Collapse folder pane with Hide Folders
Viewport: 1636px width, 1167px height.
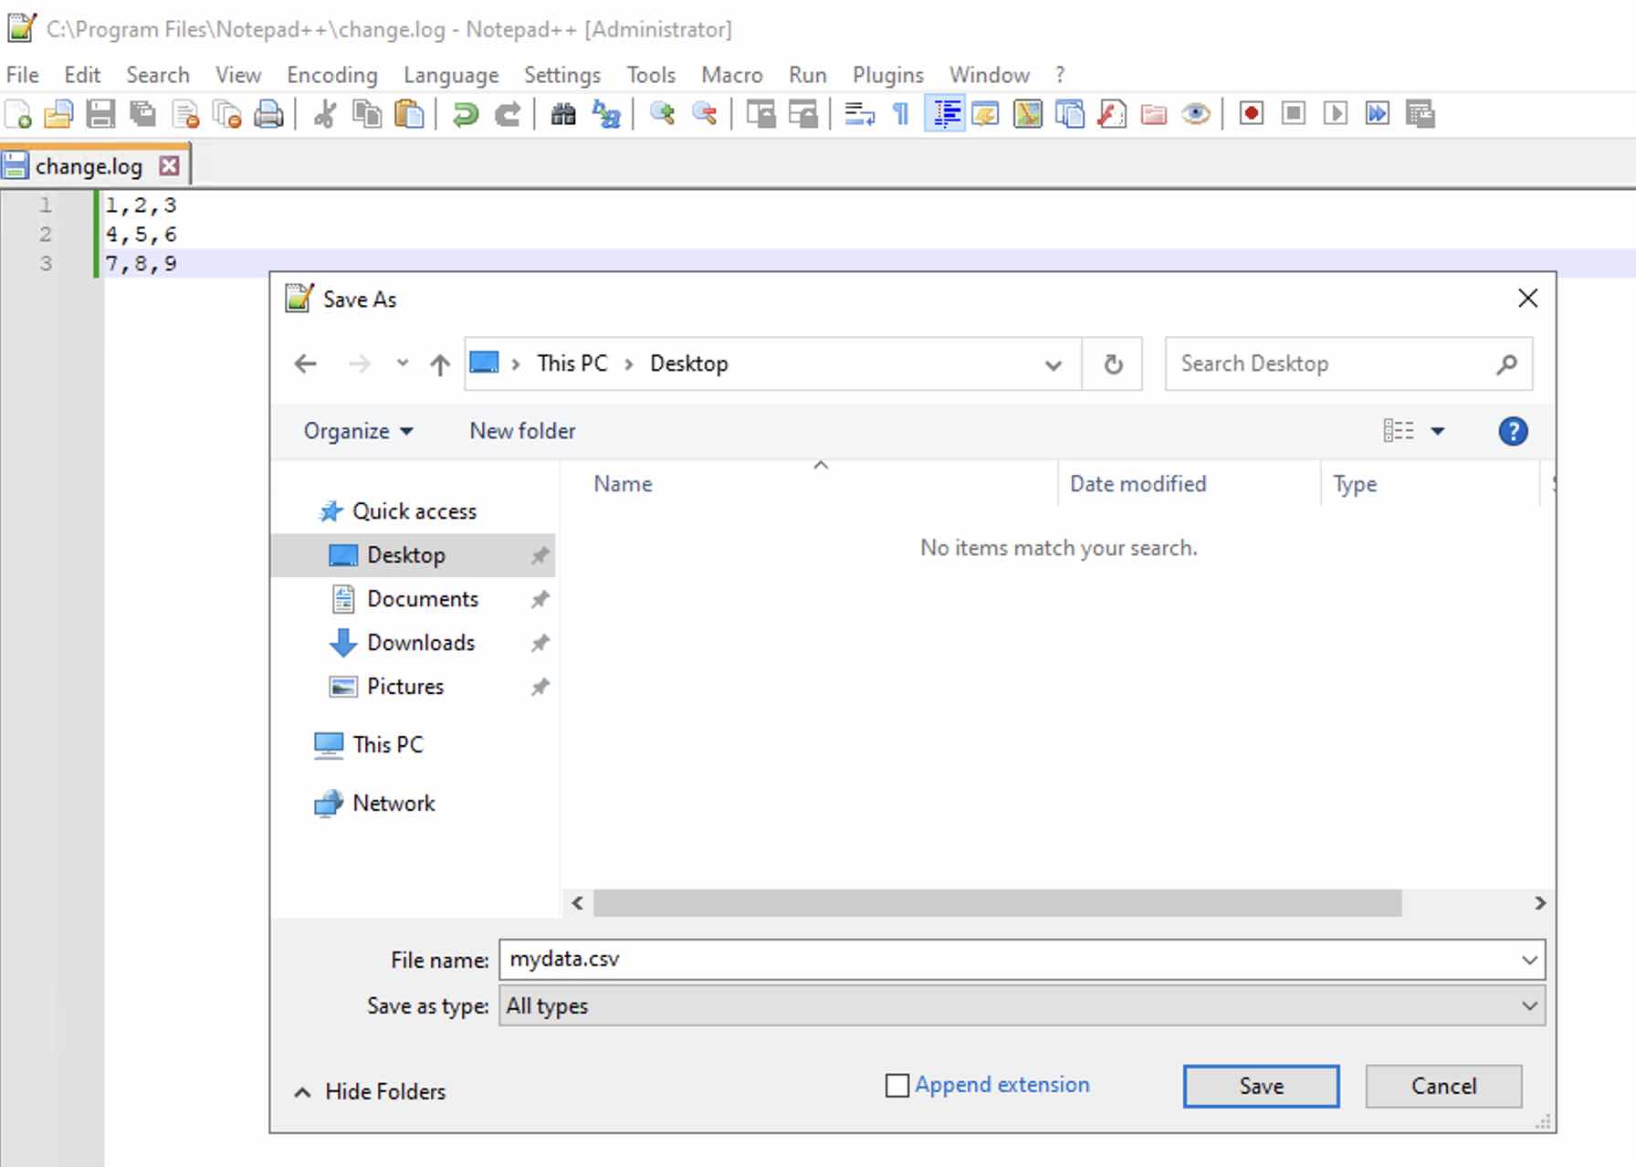[370, 1091]
